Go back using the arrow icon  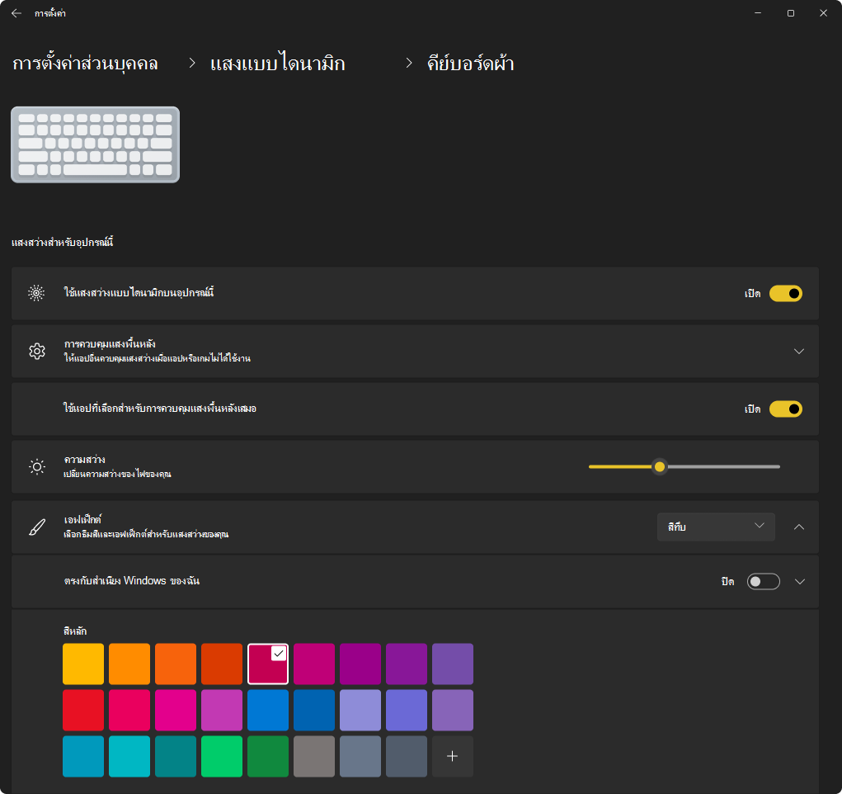(x=16, y=13)
